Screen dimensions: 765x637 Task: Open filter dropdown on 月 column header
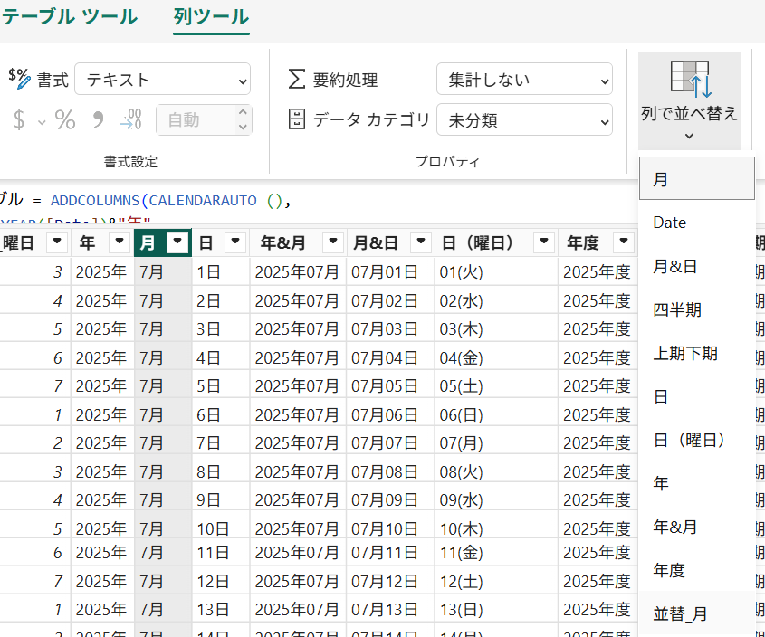[x=177, y=242]
